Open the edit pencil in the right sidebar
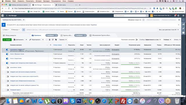The height and width of the screenshot is (105, 186). [183, 28]
